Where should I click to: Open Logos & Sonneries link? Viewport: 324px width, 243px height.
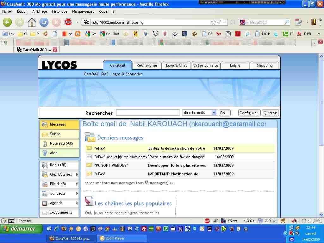point(127,74)
